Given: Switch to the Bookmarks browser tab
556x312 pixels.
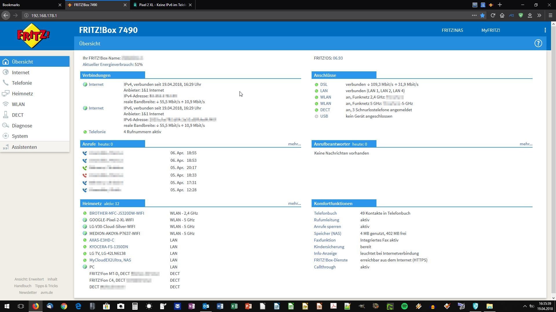Looking at the screenshot, I should [32, 5].
